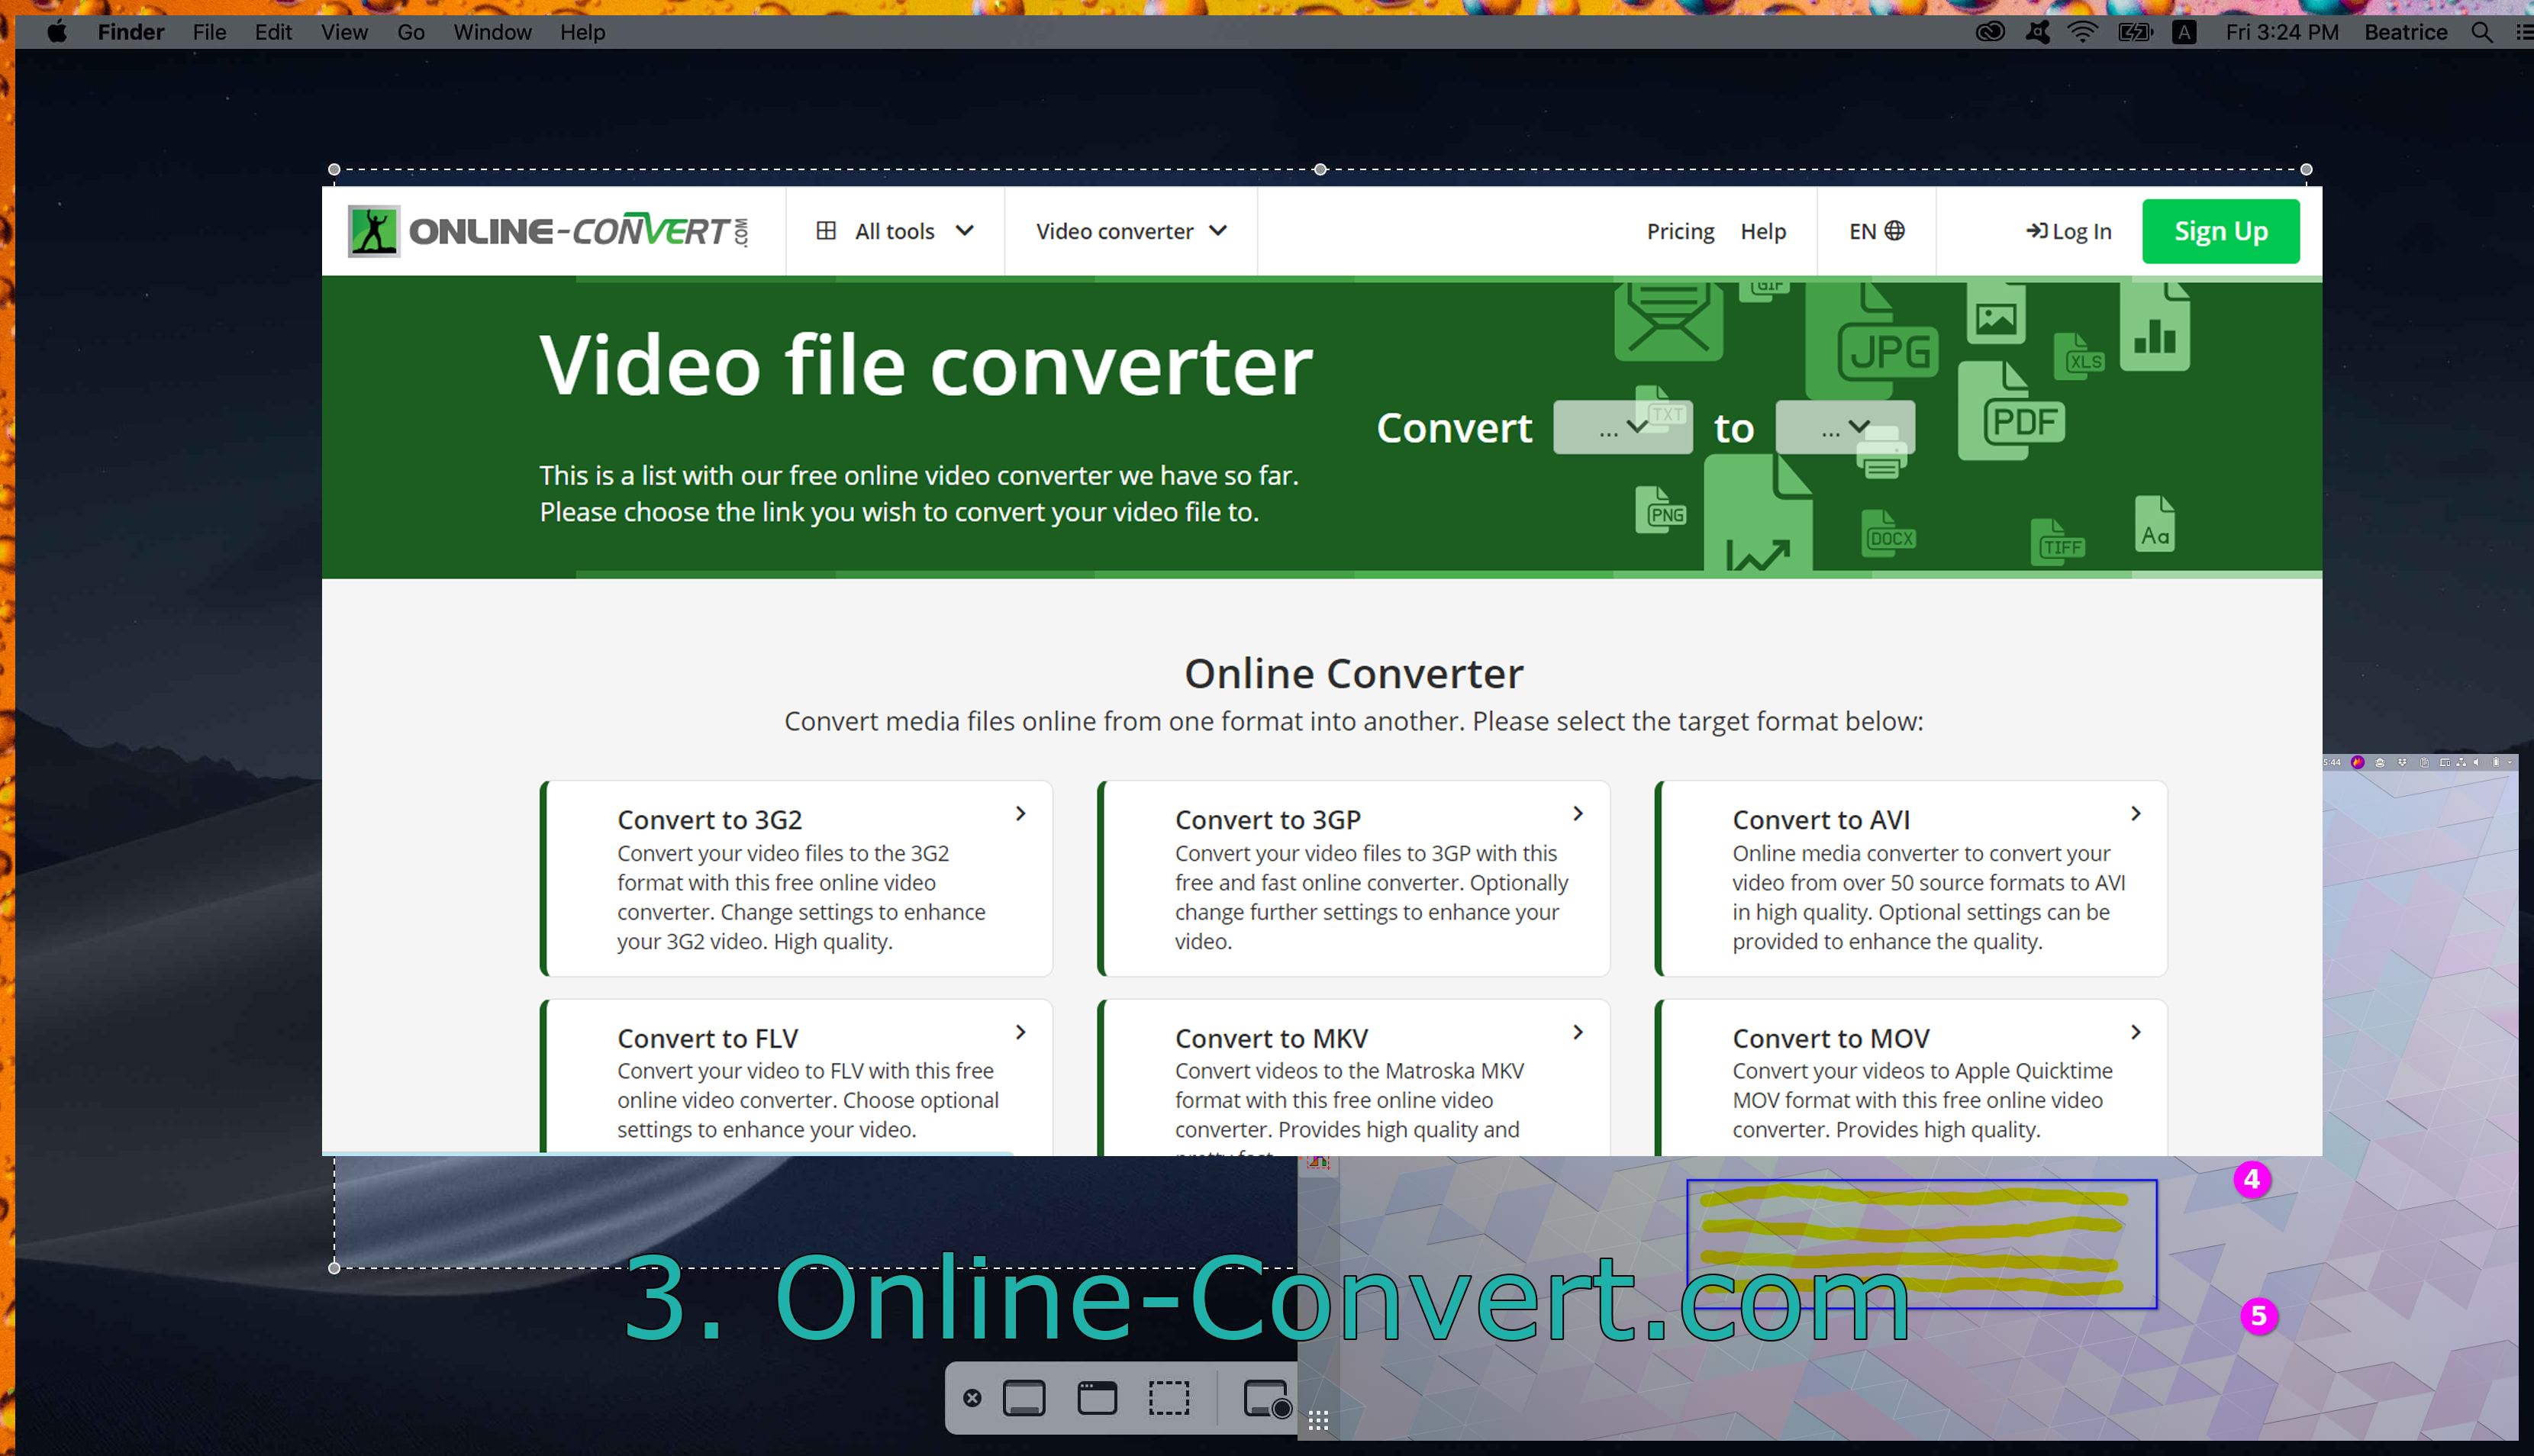Click the chevron on Convert to 3GP
The image size is (2534, 1456).
[1577, 814]
